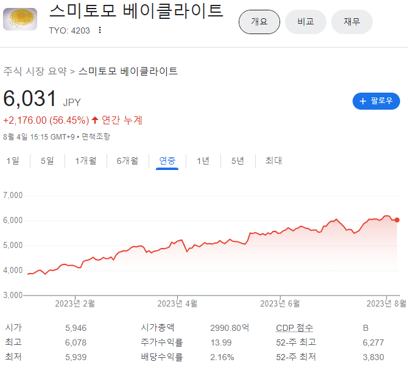The image size is (408, 365).
Task: Select the 최대 max range
Action: 273,161
